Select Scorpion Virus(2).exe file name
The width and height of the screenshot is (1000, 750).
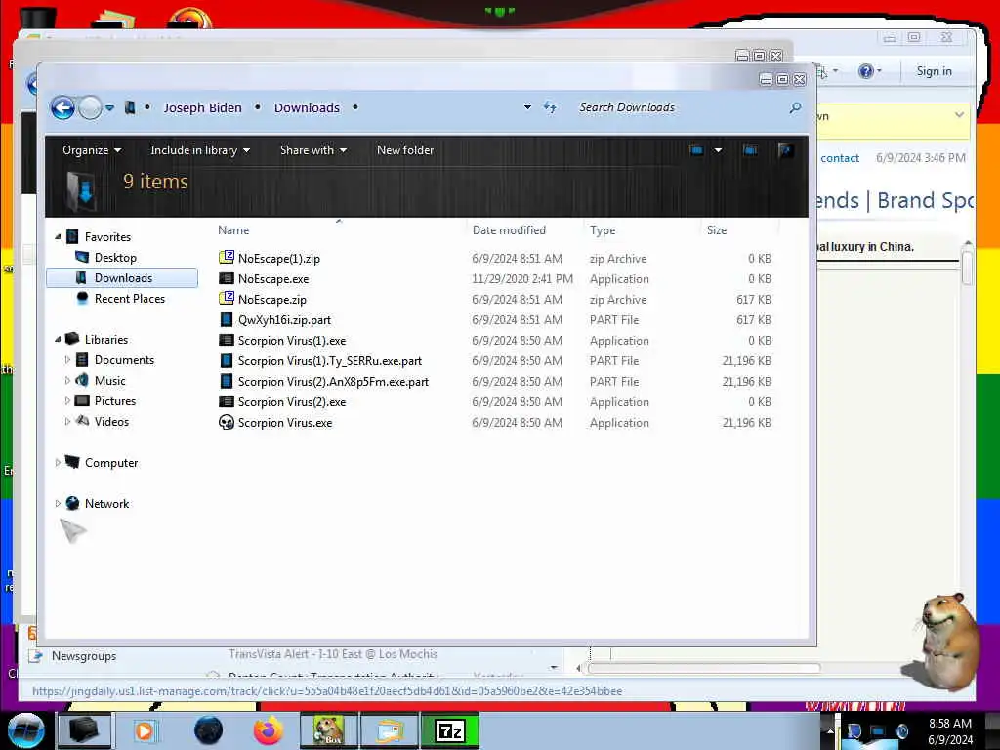[292, 402]
